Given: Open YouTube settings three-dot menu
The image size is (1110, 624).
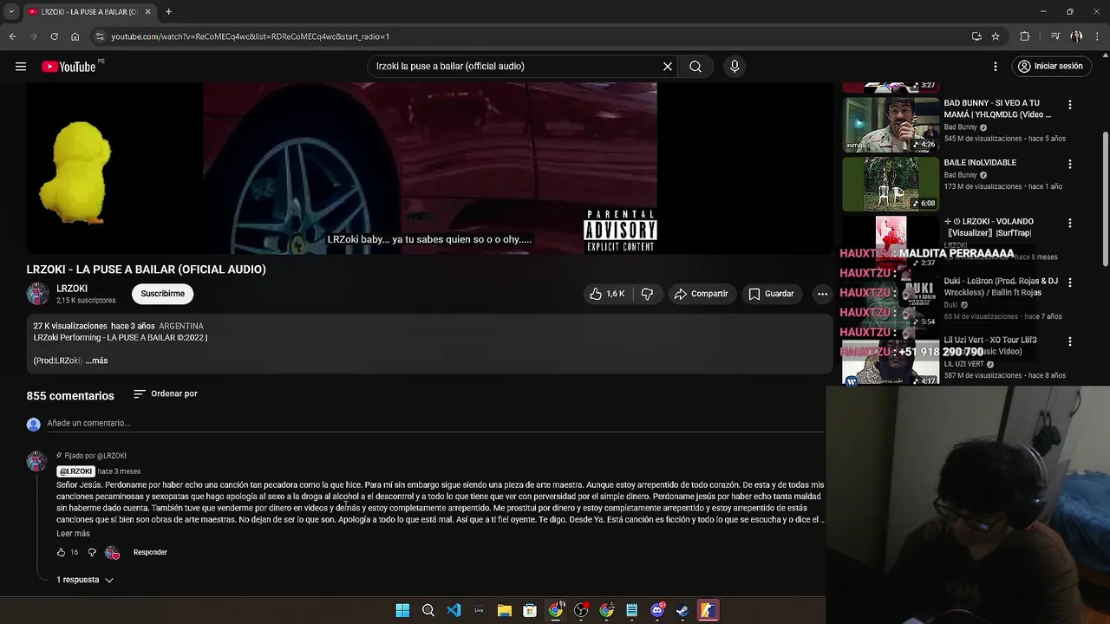Looking at the screenshot, I should [x=996, y=66].
